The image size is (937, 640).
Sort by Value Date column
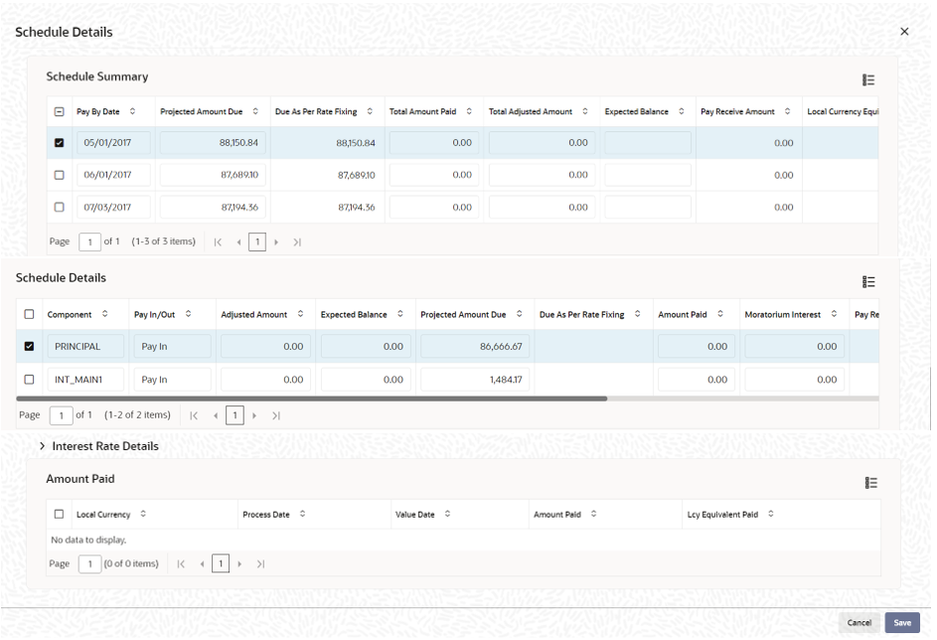point(447,514)
